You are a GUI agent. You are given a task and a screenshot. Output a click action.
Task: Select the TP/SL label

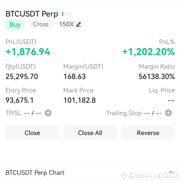tap(13, 113)
